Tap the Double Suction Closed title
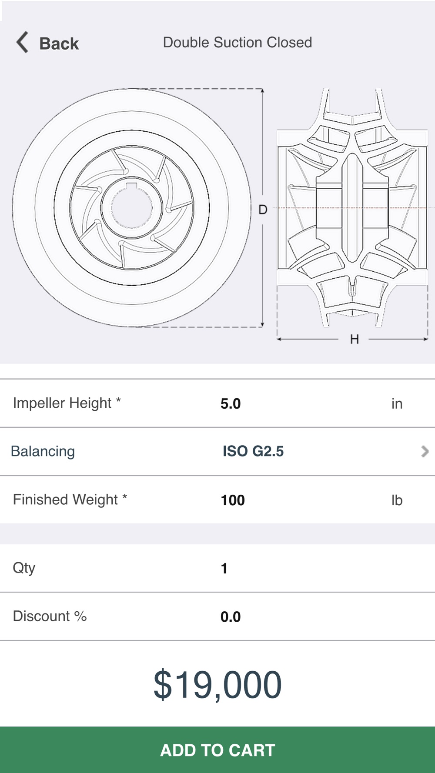The image size is (435, 773). click(x=238, y=43)
